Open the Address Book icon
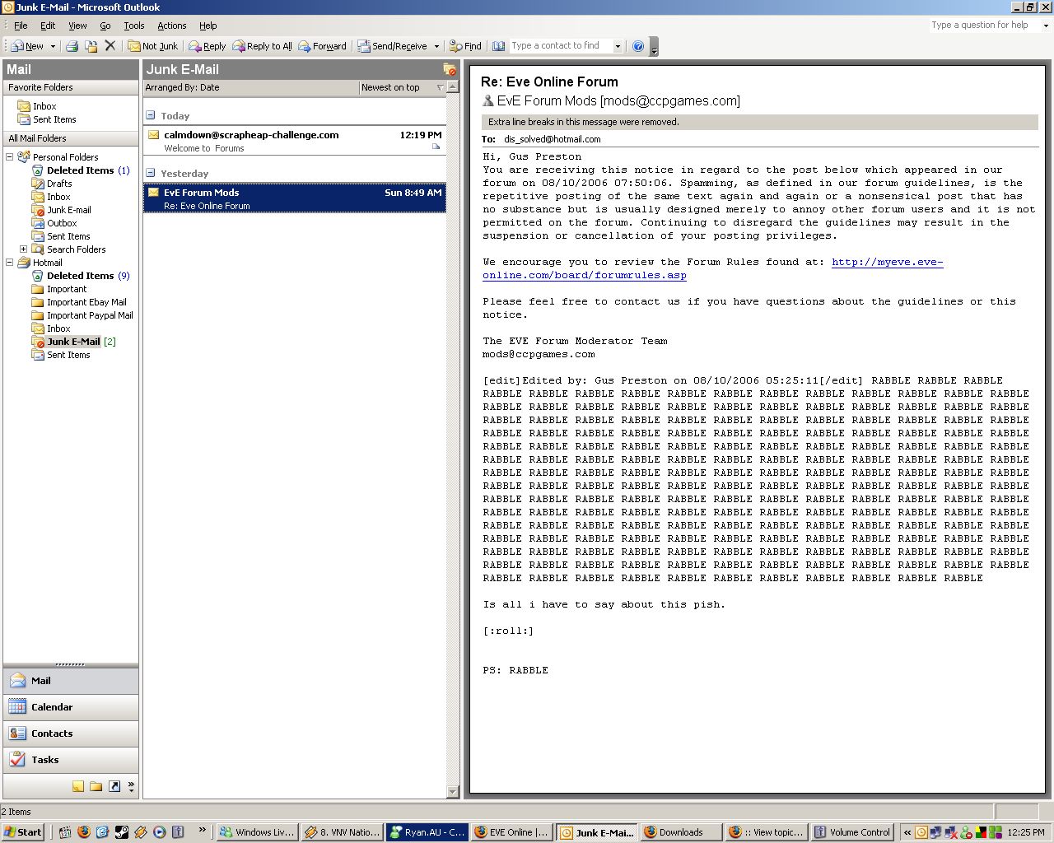The image size is (1054, 843). (x=498, y=46)
